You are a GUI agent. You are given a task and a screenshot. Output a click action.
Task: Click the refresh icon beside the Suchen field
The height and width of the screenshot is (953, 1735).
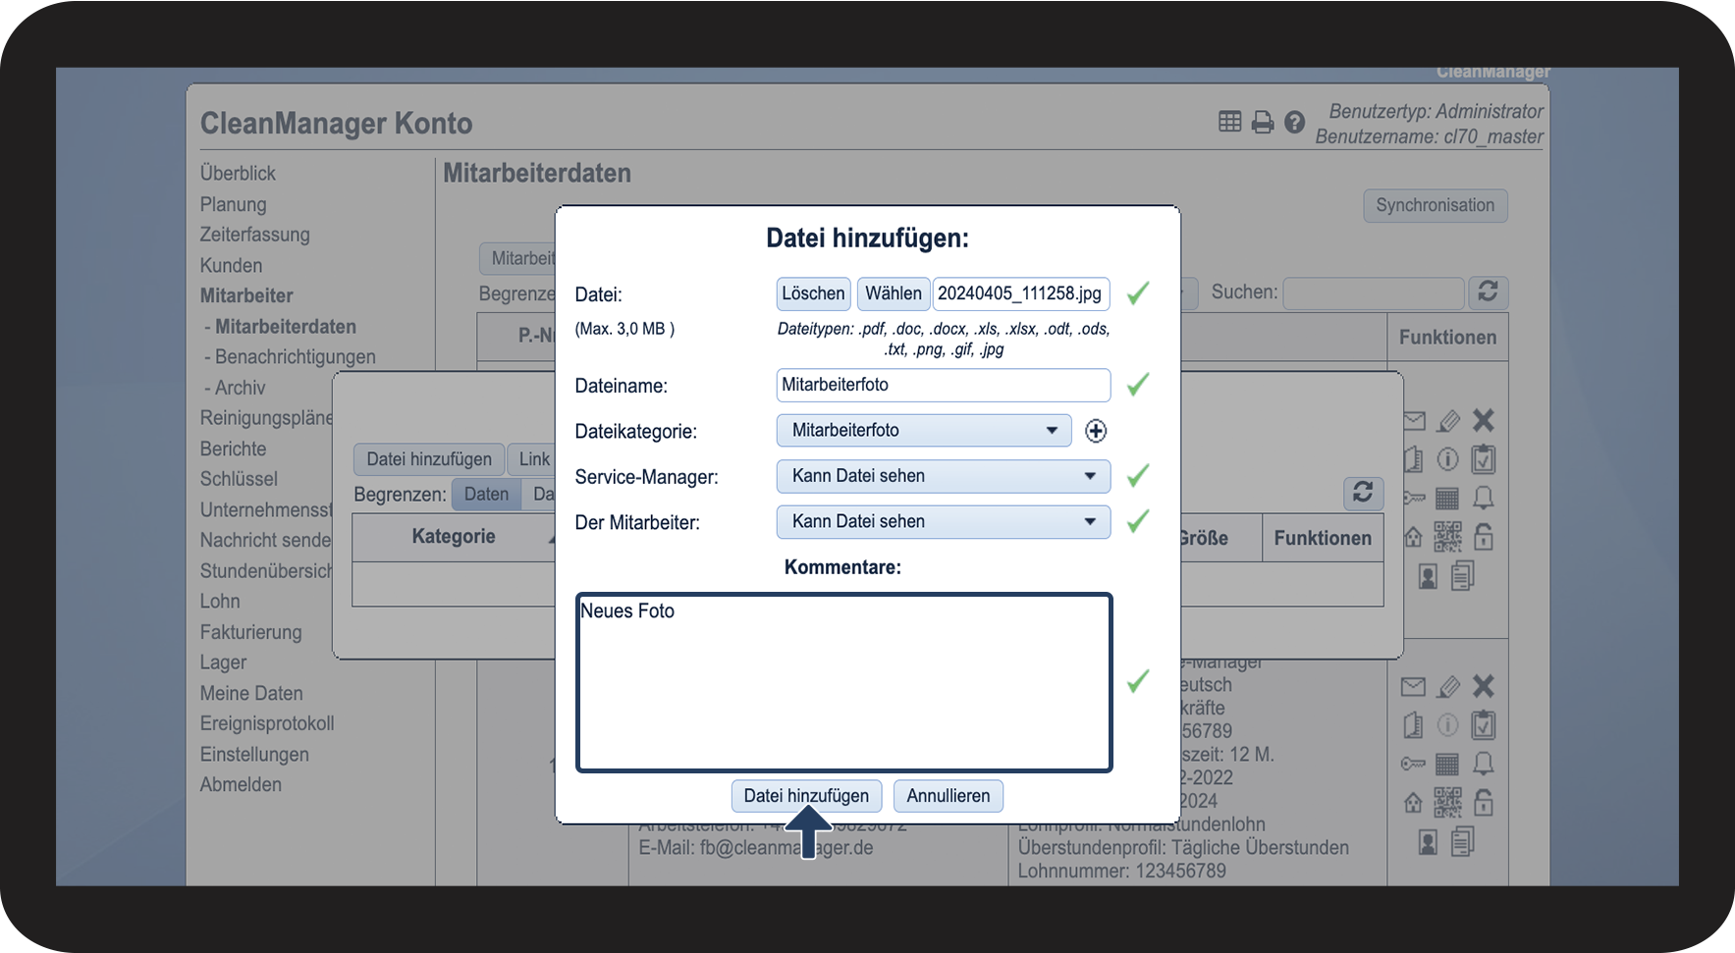(x=1488, y=292)
